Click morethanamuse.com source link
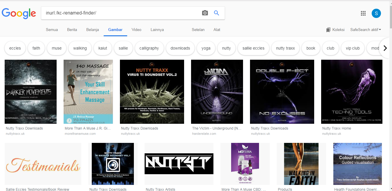Screen dimensions: 392x191 80,134
